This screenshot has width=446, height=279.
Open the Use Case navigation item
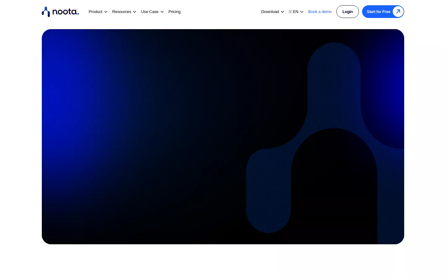150,11
